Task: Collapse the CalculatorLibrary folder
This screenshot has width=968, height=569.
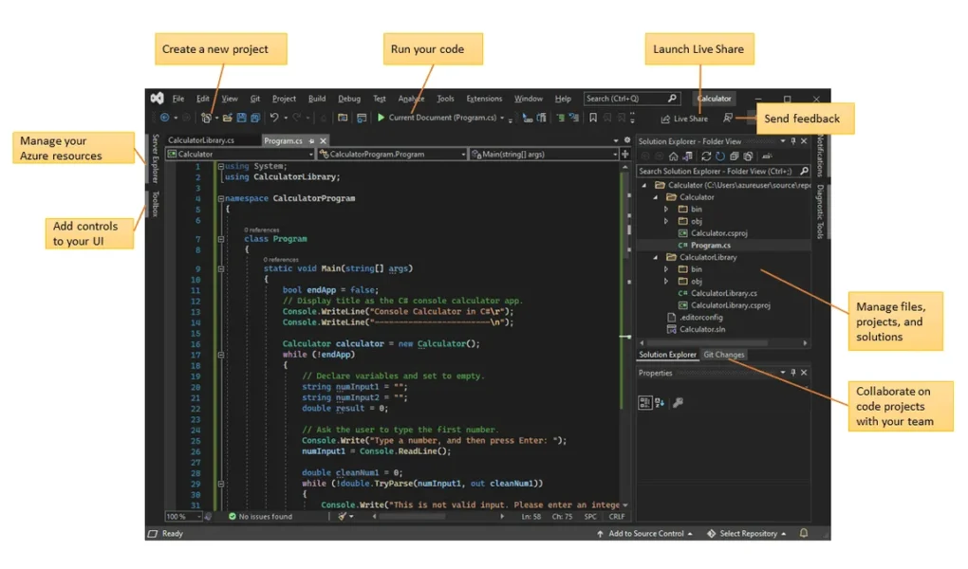Action: pos(655,257)
